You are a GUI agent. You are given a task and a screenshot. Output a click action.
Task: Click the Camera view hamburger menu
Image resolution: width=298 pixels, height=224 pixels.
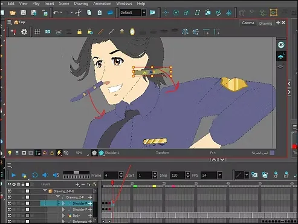coord(9,22)
